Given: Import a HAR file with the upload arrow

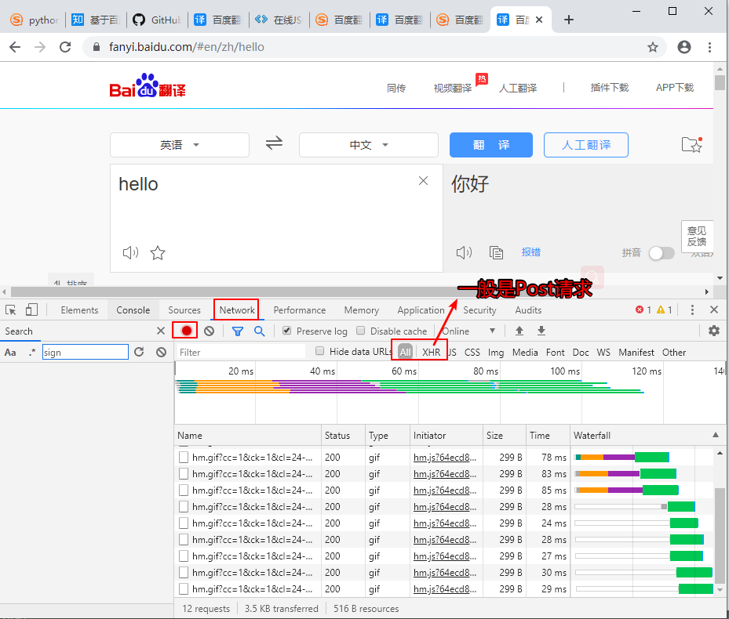Looking at the screenshot, I should (x=519, y=331).
